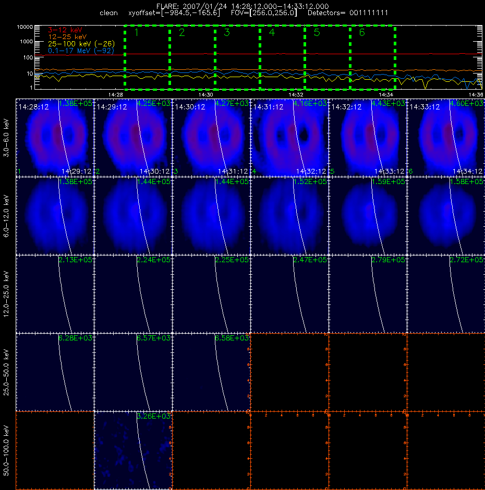Select the 12.0-25.0 keV panel with peak 2.24E+05

[133, 294]
